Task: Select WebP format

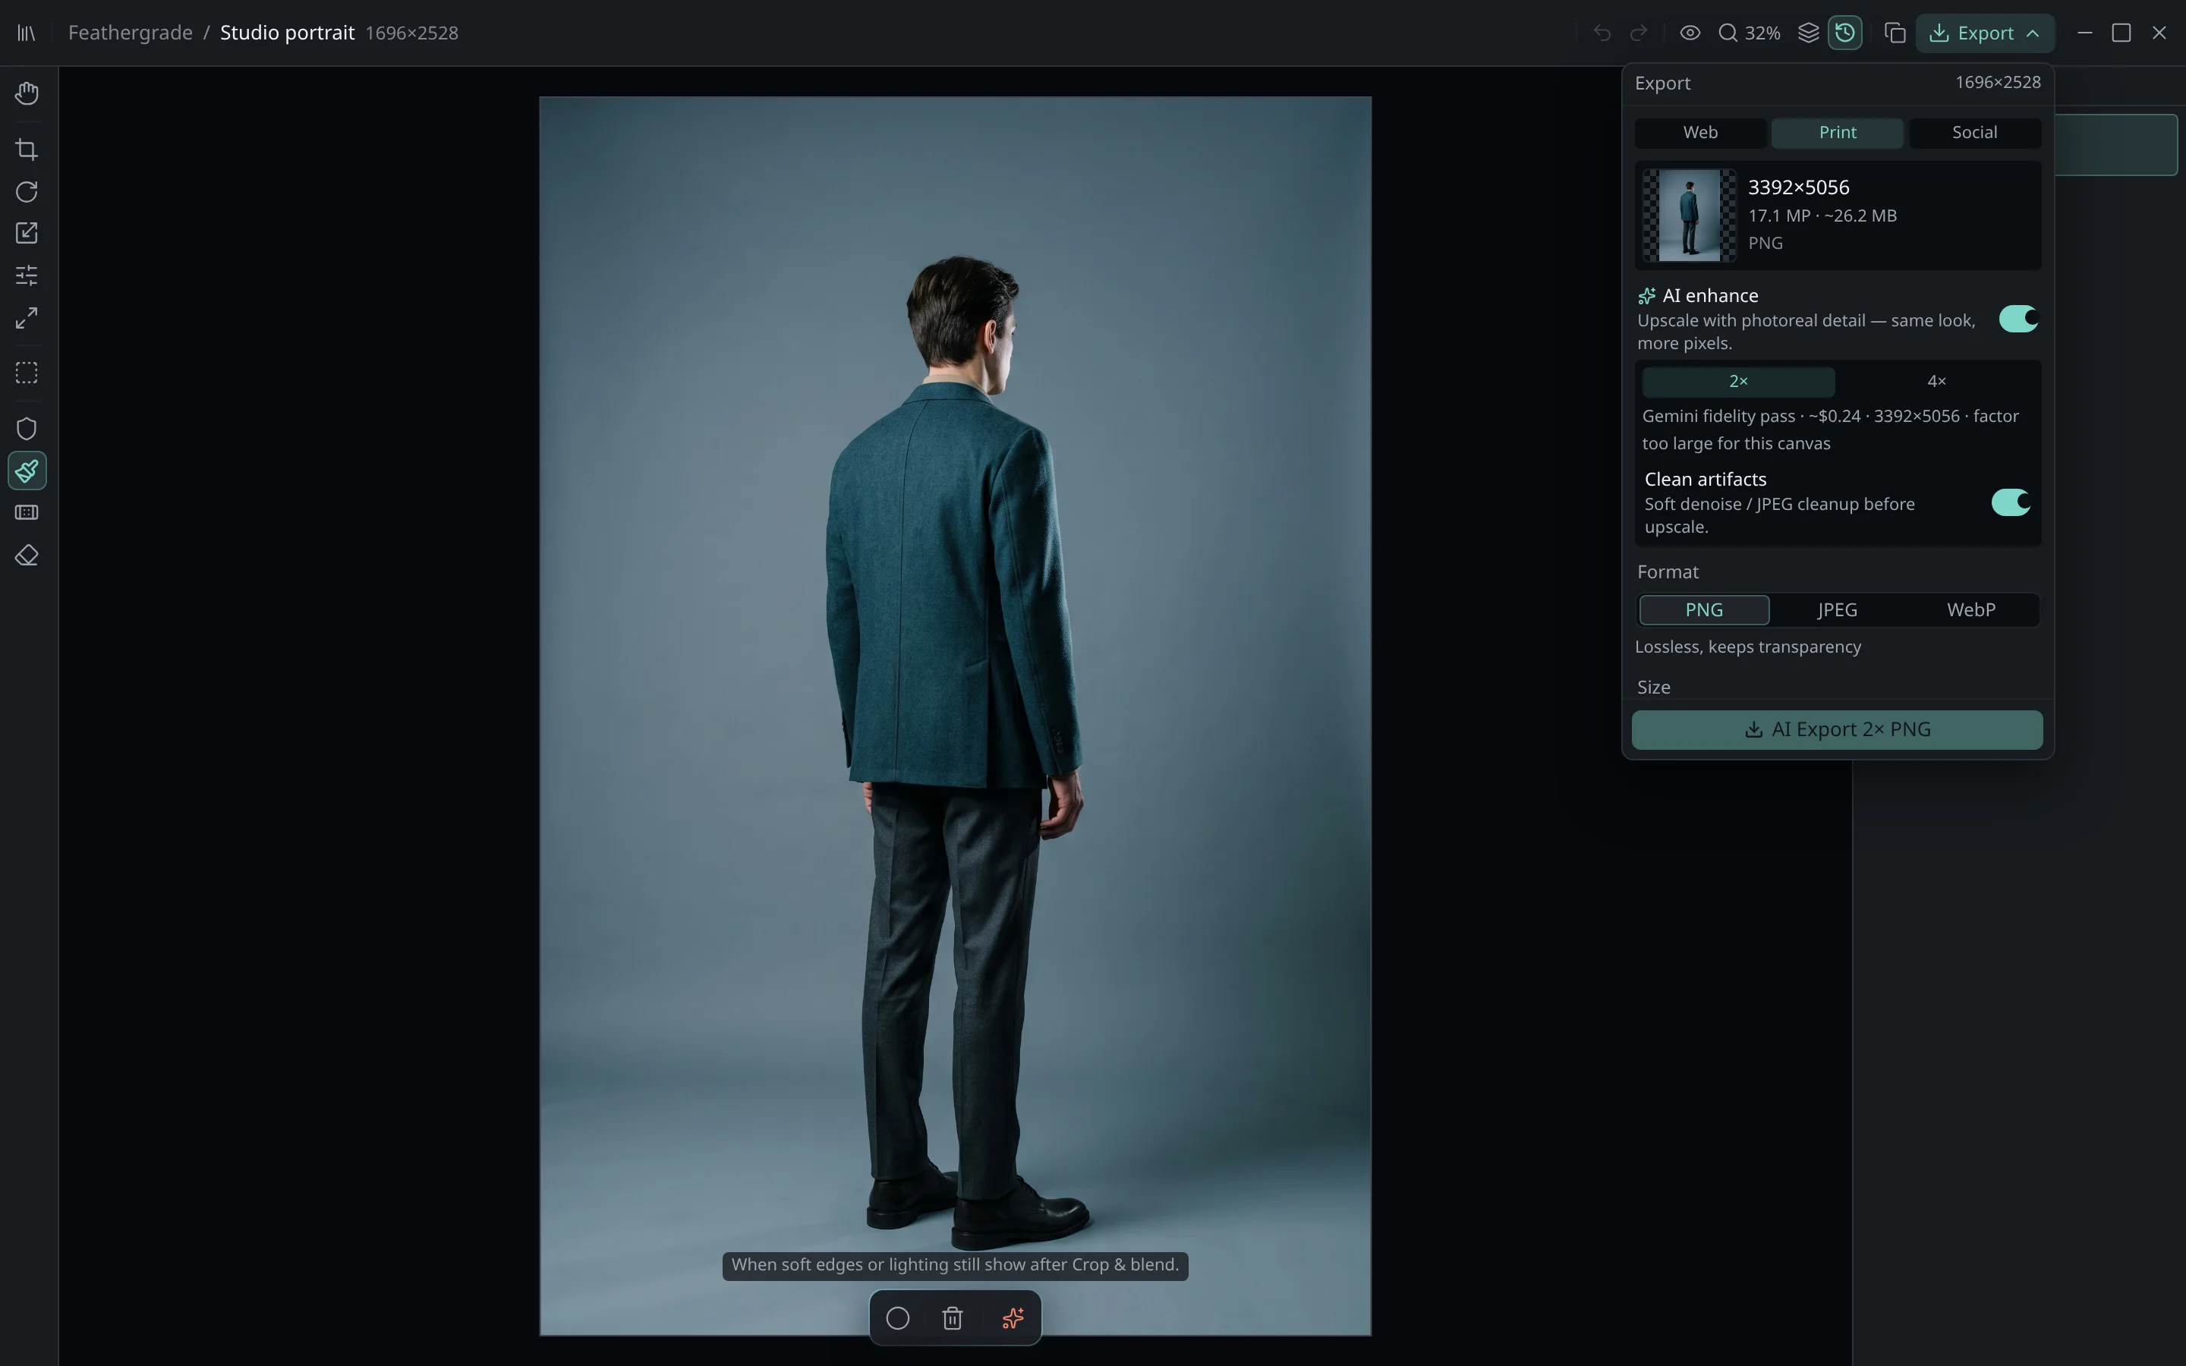Action: [1971, 610]
